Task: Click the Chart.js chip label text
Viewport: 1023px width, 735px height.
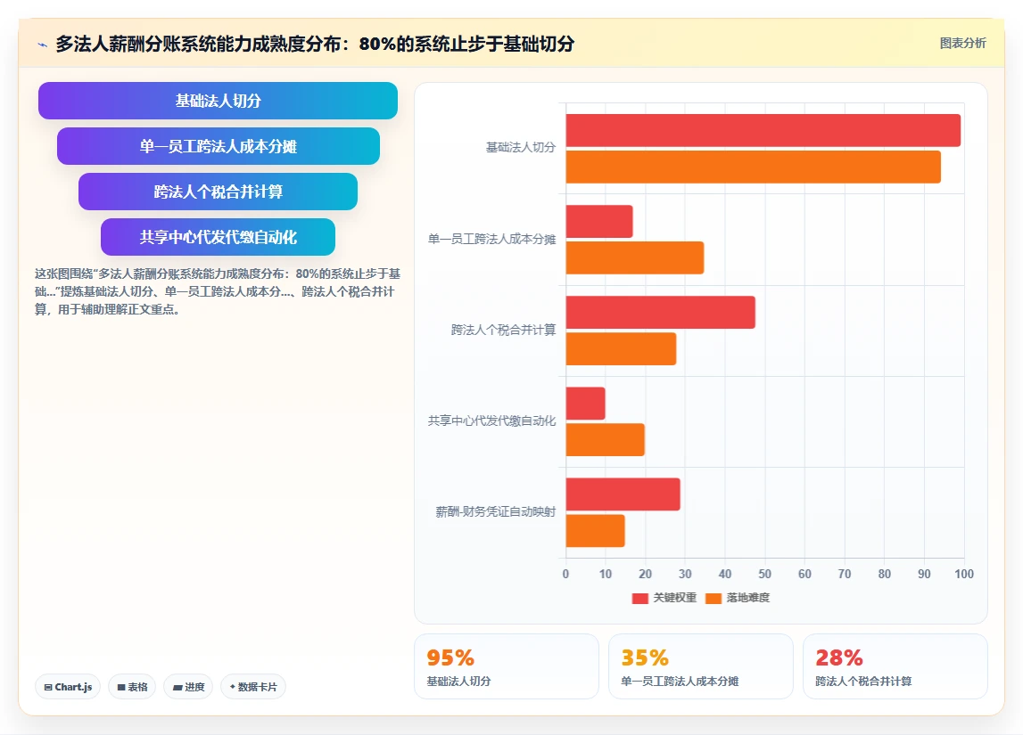Action: coord(73,687)
